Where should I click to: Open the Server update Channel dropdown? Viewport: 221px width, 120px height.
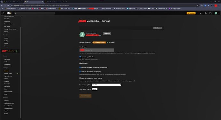(x=94, y=89)
